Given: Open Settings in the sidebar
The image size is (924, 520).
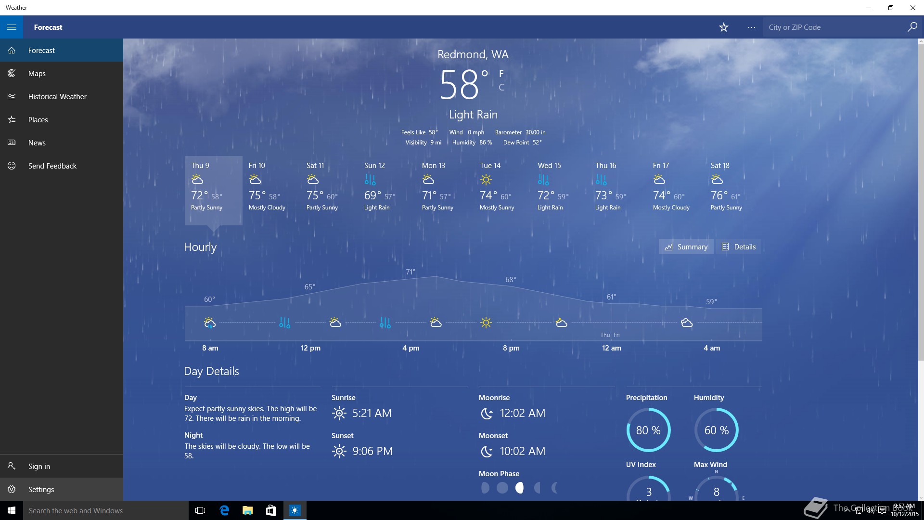Looking at the screenshot, I should tap(41, 489).
